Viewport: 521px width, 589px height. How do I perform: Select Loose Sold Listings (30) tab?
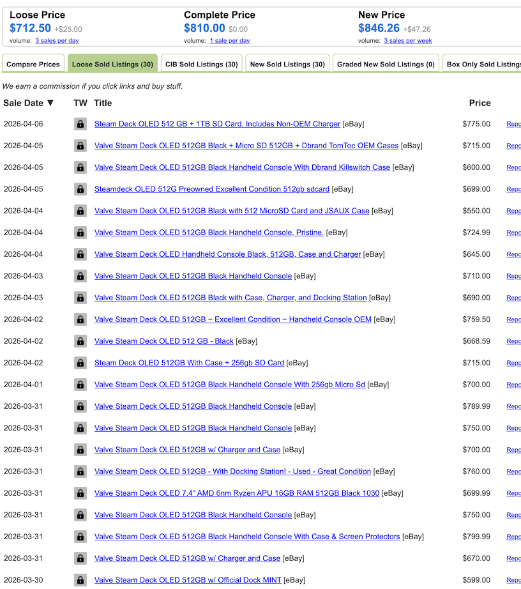click(112, 65)
